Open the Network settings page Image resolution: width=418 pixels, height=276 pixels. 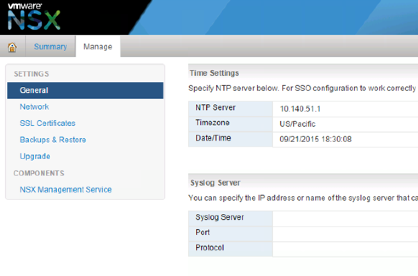pyautogui.click(x=34, y=107)
